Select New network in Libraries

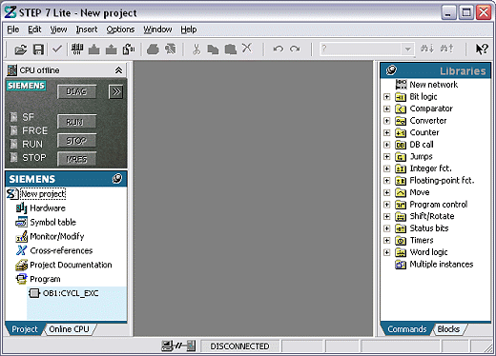point(434,85)
